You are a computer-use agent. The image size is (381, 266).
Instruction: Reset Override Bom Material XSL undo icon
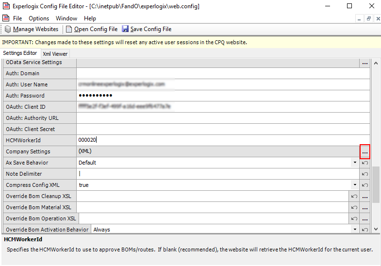(354, 207)
